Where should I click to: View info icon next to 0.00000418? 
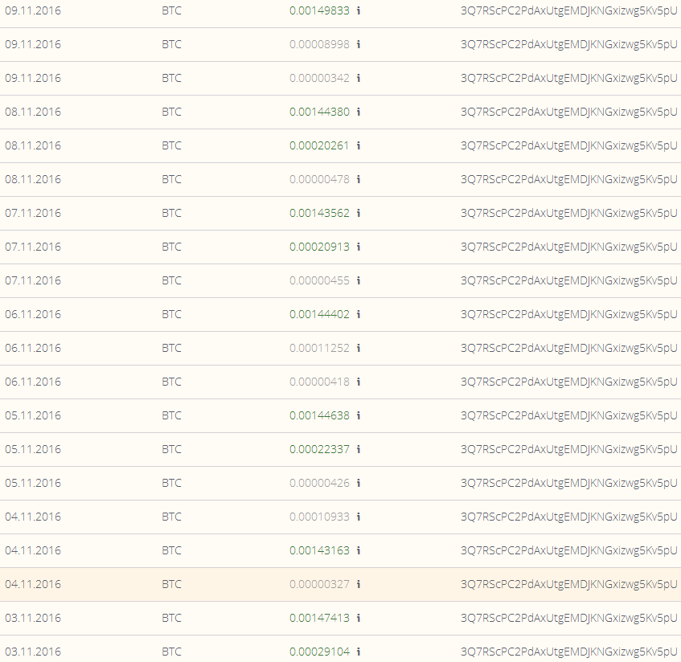359,382
